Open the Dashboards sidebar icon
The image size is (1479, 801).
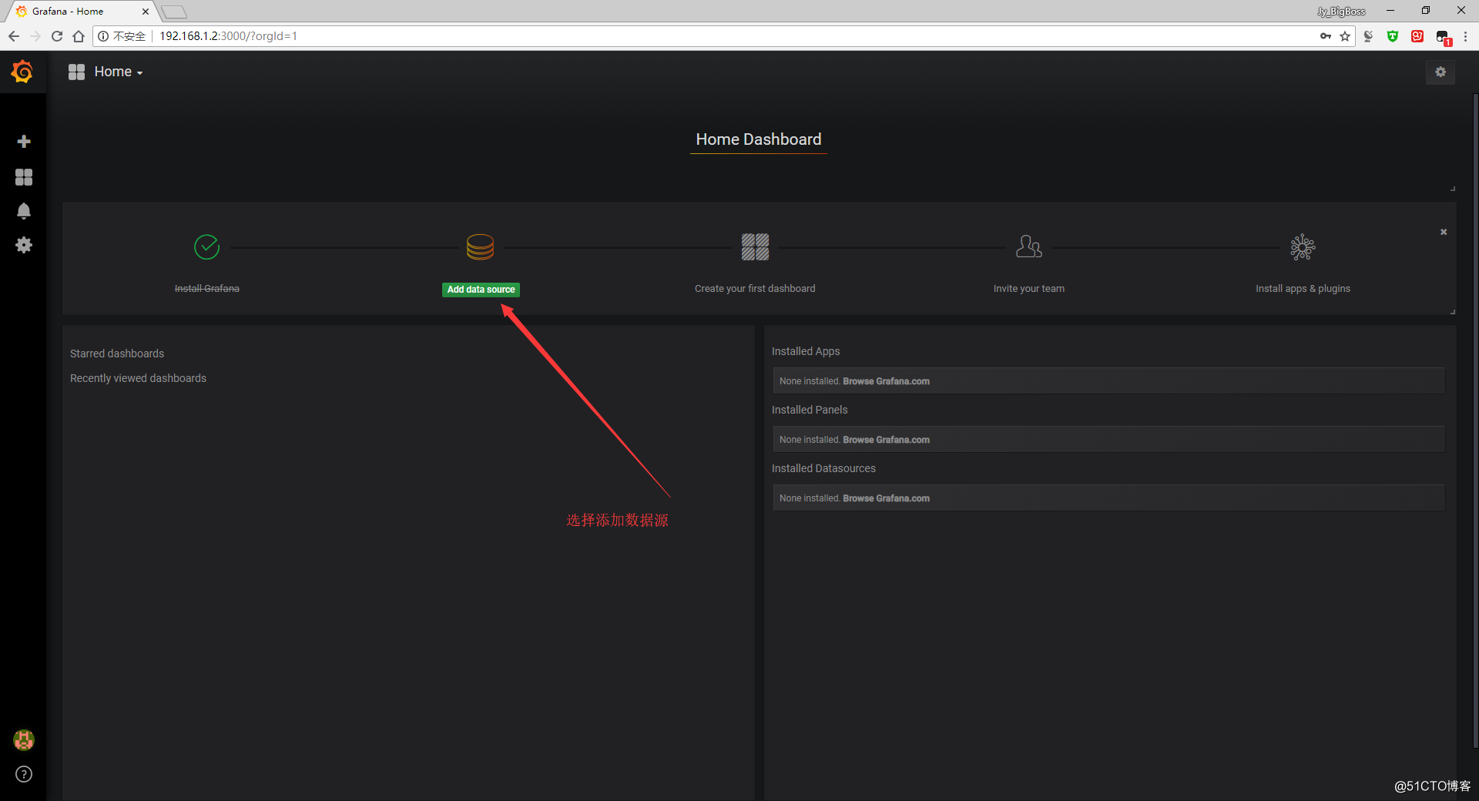pos(24,177)
